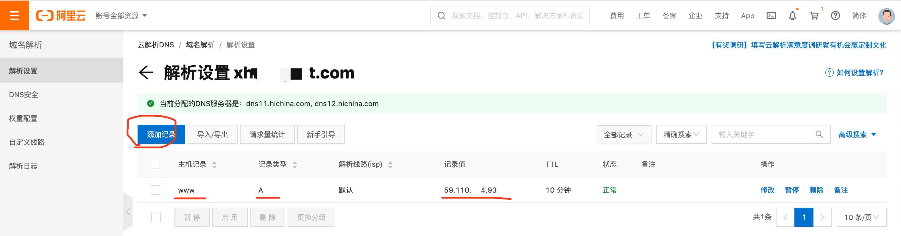This screenshot has width=901, height=236.
Task: Click the 添加记录 button
Action: coord(161,135)
